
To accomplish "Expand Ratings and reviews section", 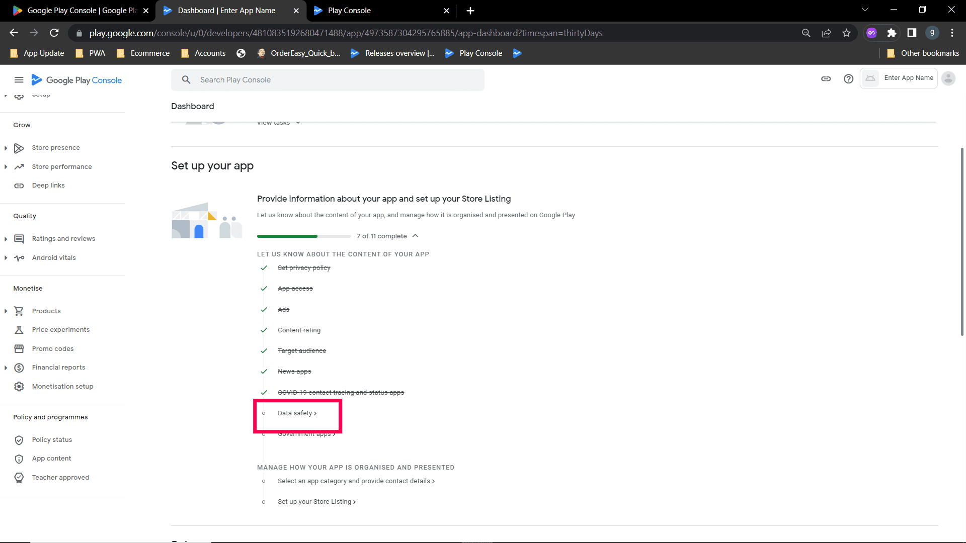I will (x=6, y=239).
